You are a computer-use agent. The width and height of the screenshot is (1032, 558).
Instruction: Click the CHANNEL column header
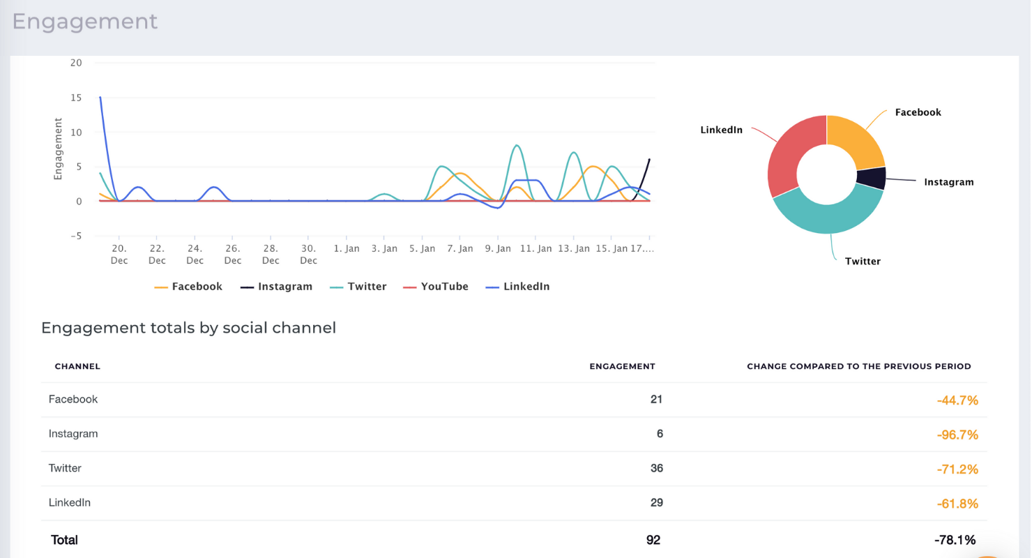(x=77, y=366)
